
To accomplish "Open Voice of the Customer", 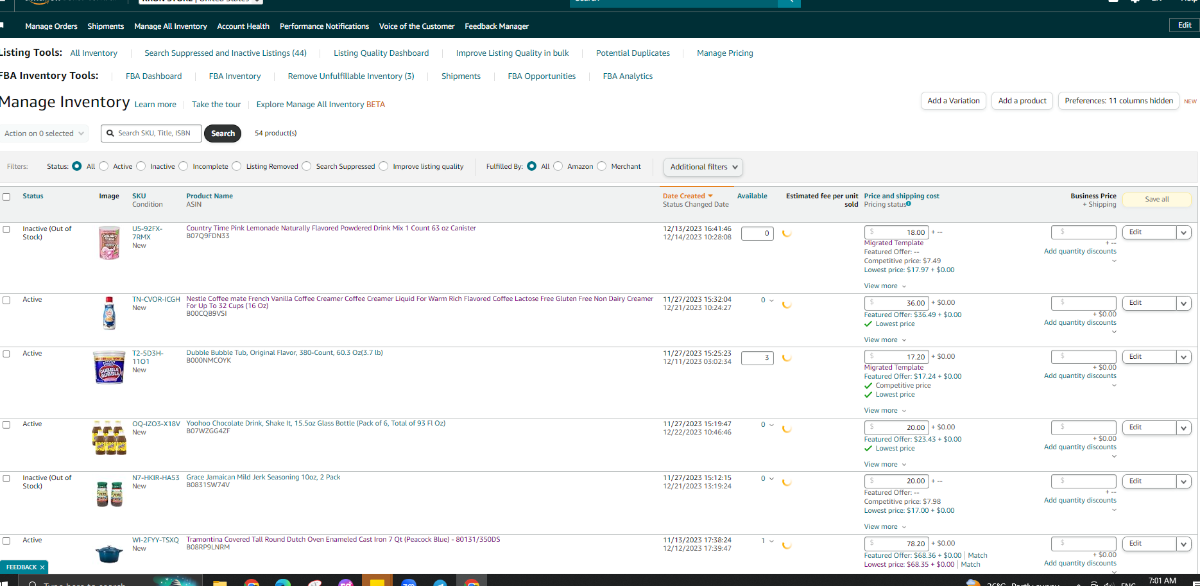I will click(417, 26).
